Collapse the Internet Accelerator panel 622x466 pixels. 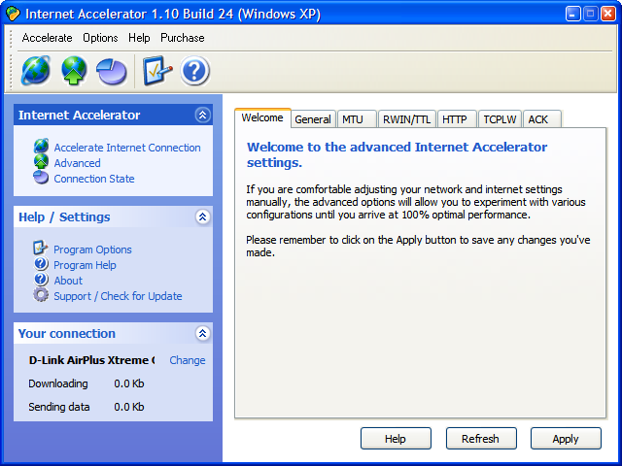click(x=203, y=115)
